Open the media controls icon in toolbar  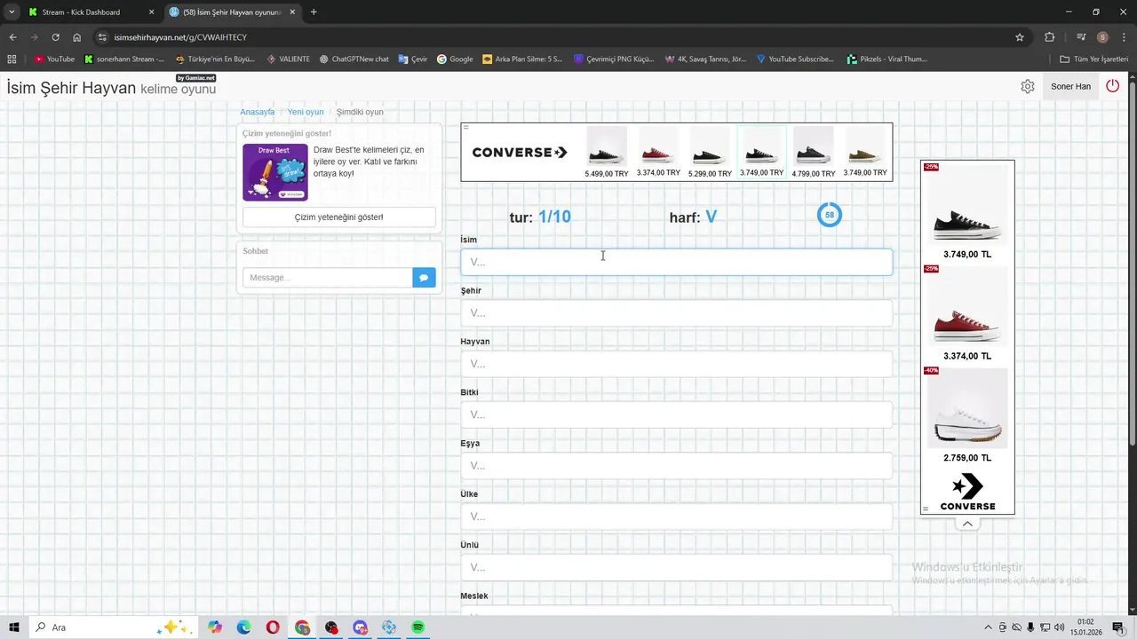1081,37
